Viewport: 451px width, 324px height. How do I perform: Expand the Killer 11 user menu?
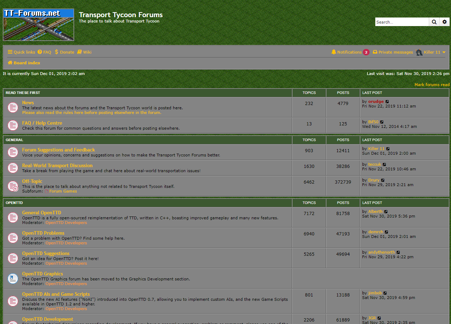coord(435,52)
